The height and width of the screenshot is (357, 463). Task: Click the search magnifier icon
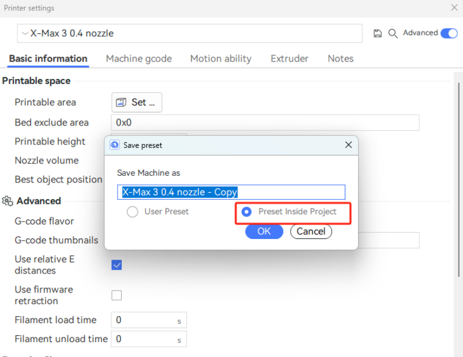(x=393, y=33)
